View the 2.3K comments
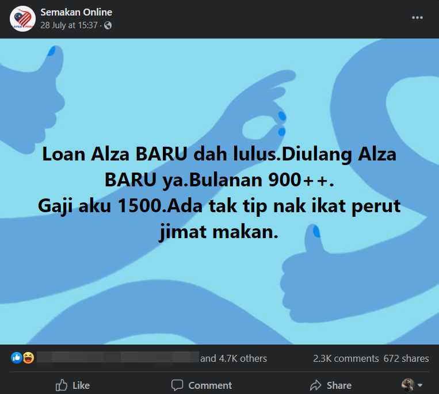 pyautogui.click(x=346, y=358)
